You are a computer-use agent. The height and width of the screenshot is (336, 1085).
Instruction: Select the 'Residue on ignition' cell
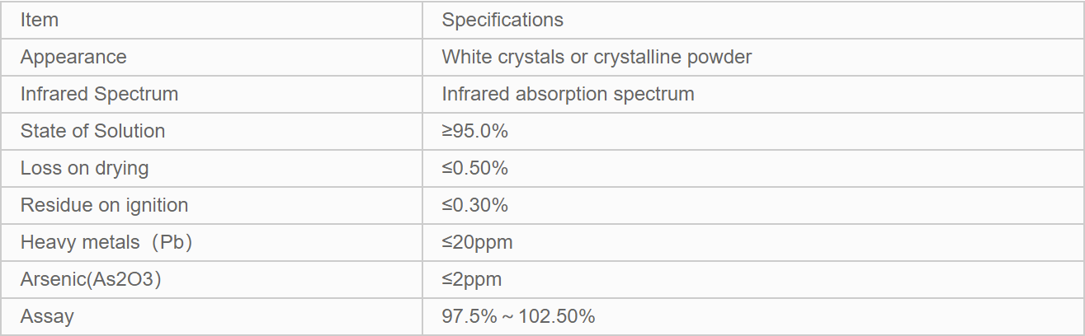(104, 205)
